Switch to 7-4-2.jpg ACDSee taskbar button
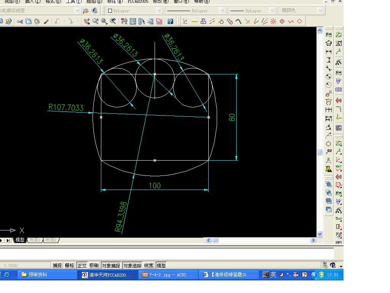The height and width of the screenshot is (293, 390). click(168, 275)
